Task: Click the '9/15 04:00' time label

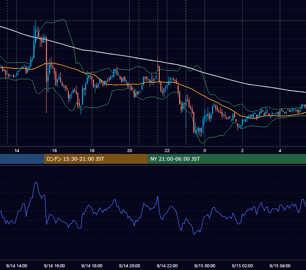Action: pyautogui.click(x=280, y=265)
